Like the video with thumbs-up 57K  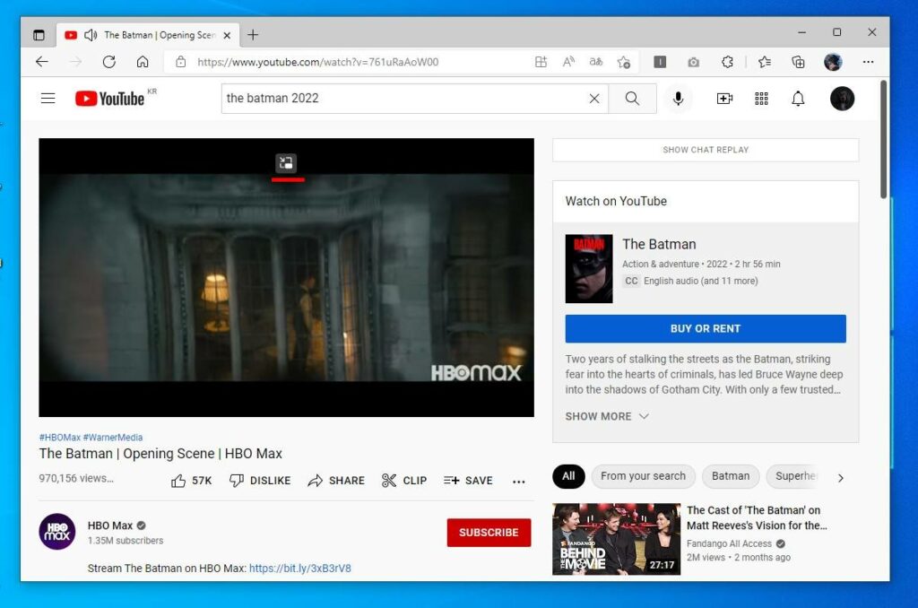click(192, 481)
